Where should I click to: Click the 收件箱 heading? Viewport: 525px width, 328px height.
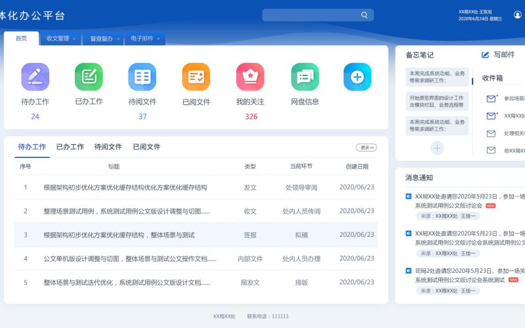[492, 78]
